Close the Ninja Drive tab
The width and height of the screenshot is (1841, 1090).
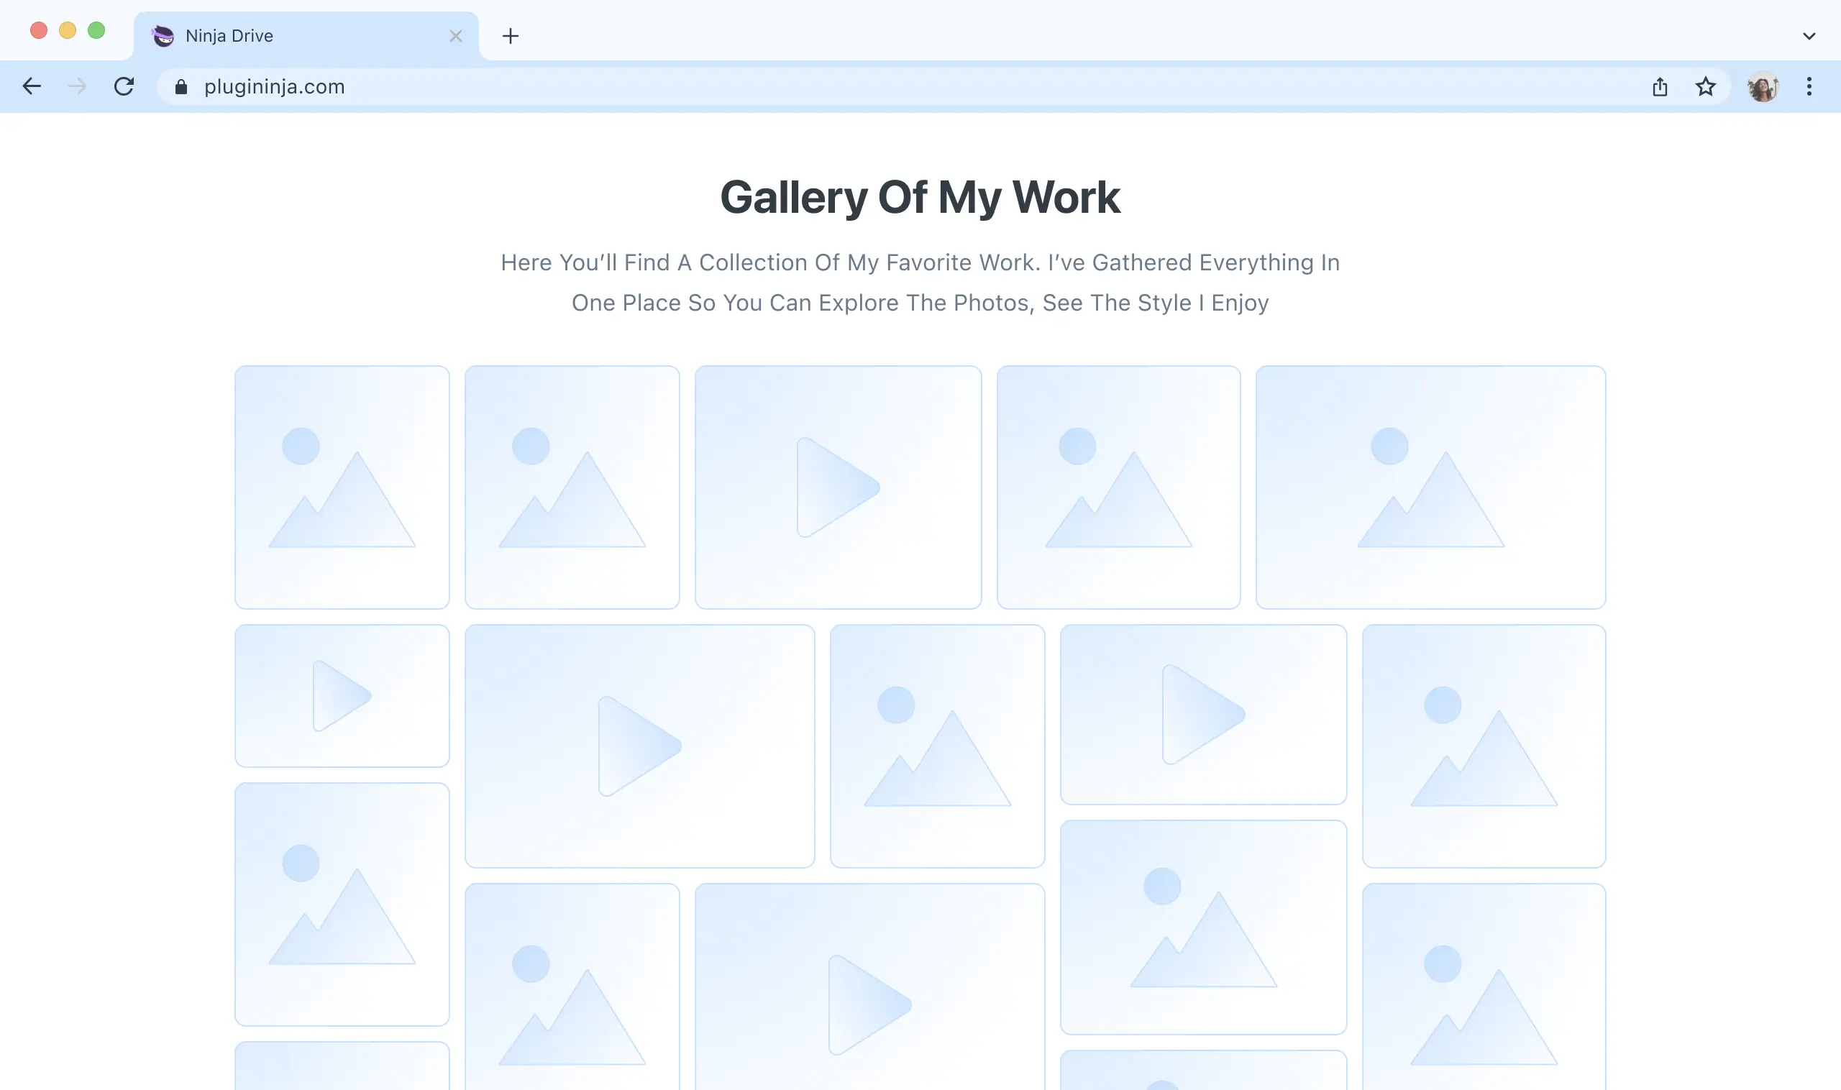click(x=455, y=36)
